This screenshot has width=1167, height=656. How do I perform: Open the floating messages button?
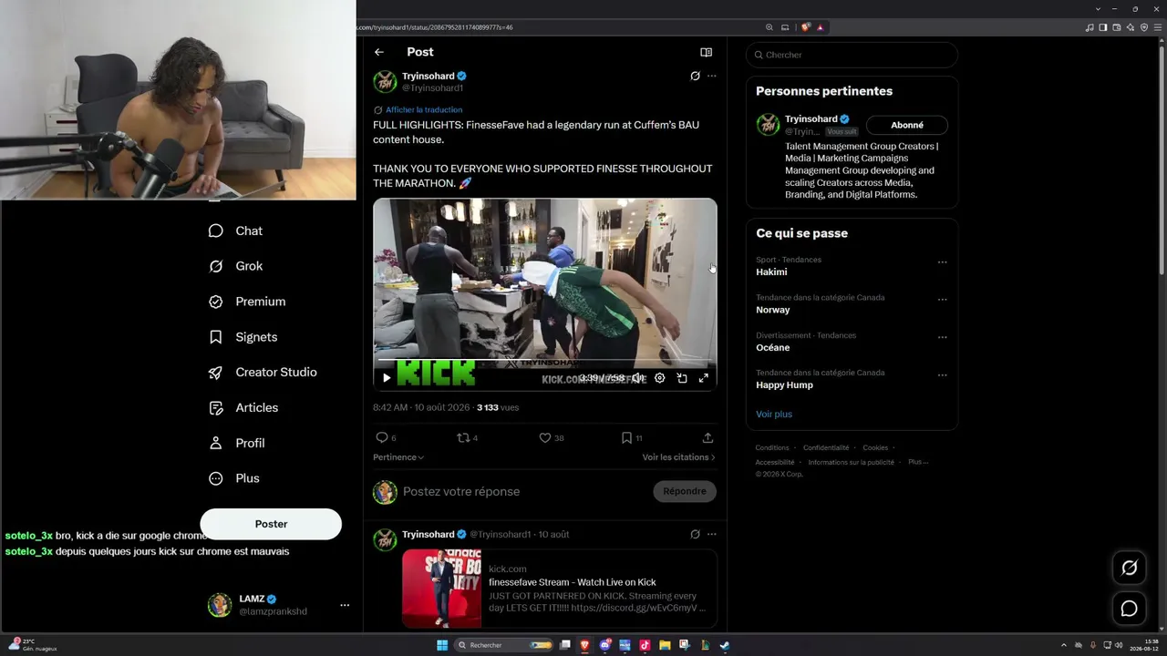1130,609
